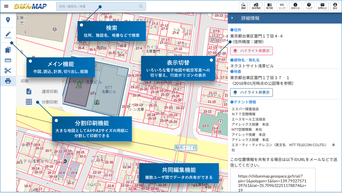Screen dimensions: 342x194
Task: Click the 印刷 printer icon
Action: pos(8,81)
